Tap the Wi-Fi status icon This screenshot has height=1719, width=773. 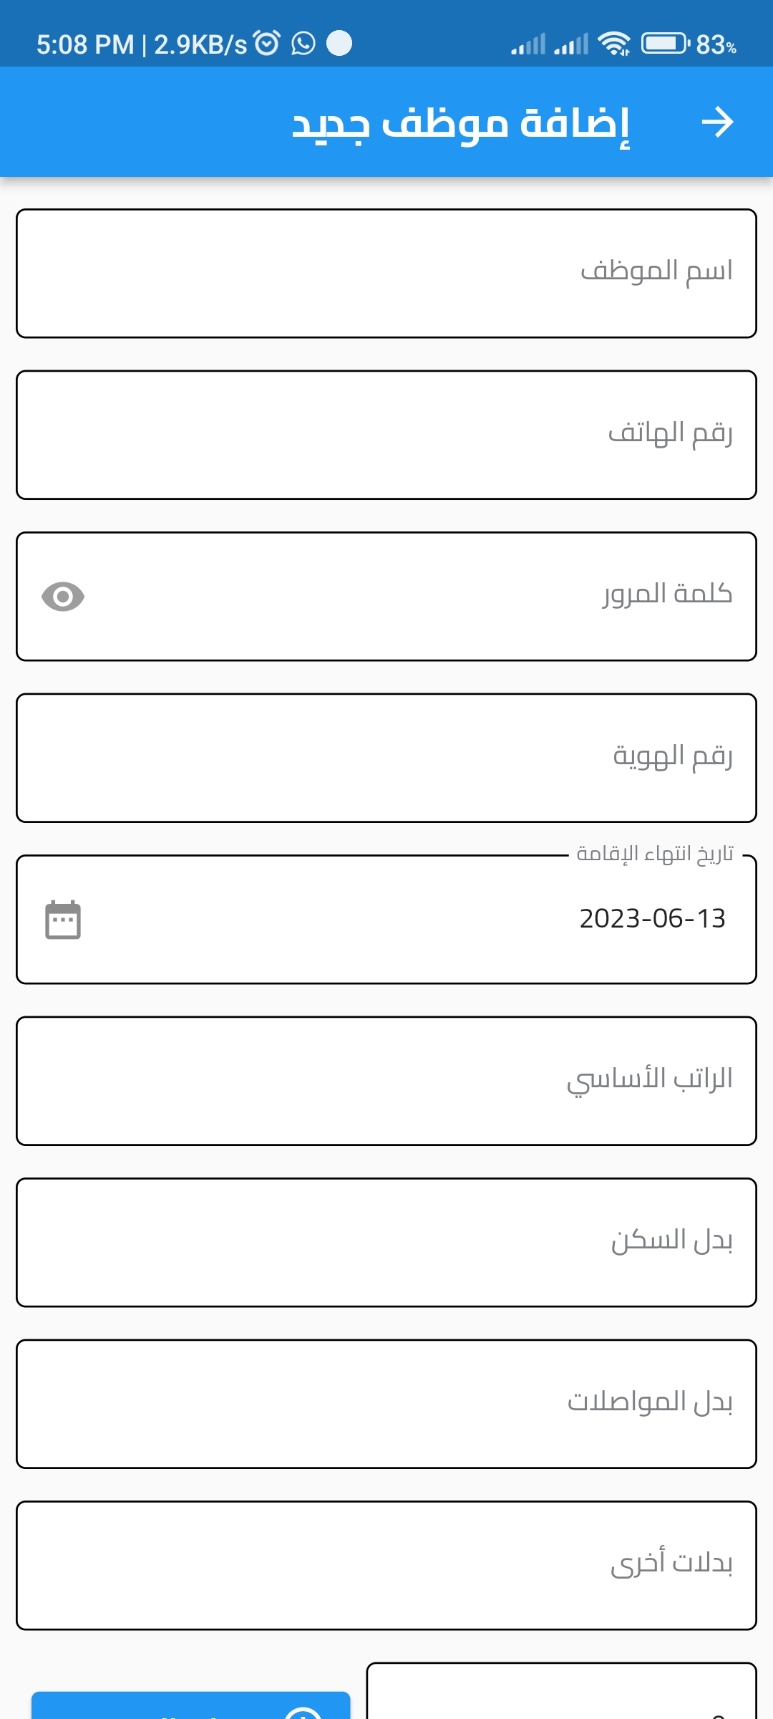614,44
